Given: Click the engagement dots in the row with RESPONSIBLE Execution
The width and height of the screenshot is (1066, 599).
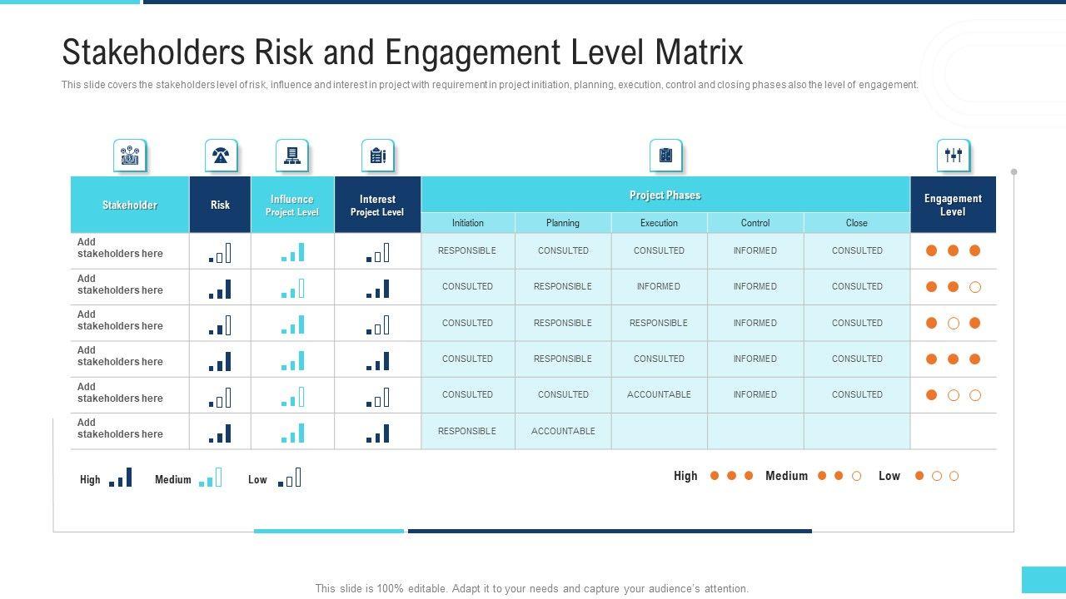Looking at the screenshot, I should (x=954, y=323).
